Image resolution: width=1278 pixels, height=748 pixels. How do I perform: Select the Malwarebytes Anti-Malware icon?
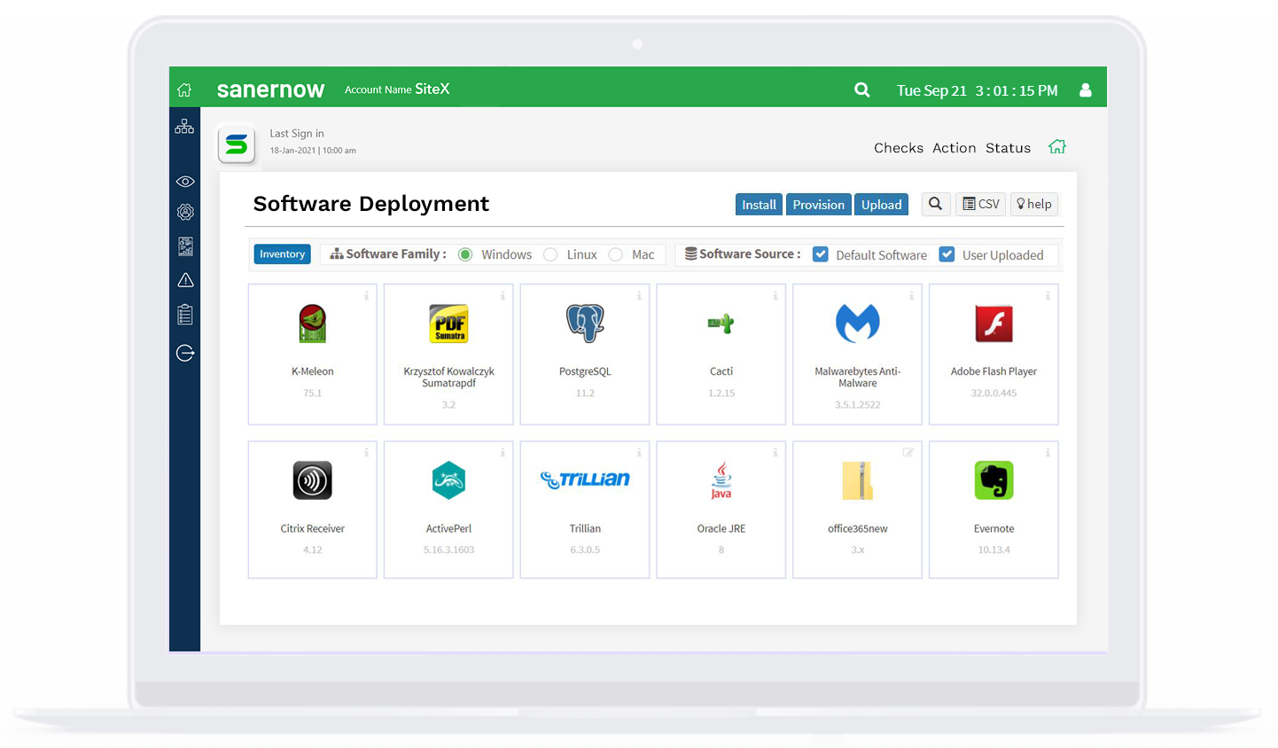[858, 323]
